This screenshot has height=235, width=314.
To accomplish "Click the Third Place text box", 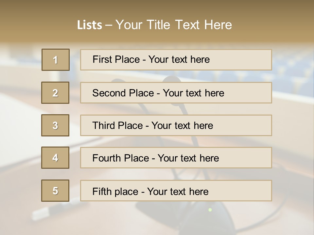I will (176, 125).
